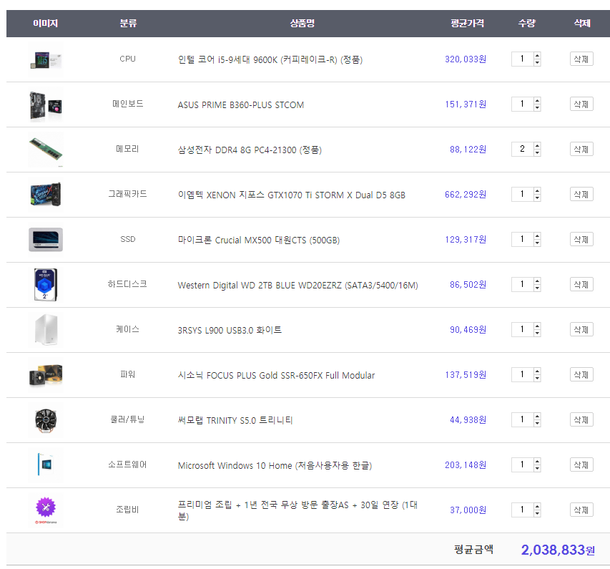Increase Samsung DDR4 8G memory quantity
This screenshot has width=610, height=569.
point(537,146)
